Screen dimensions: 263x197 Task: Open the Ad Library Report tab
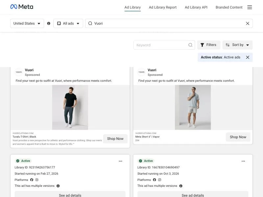pos(163,7)
